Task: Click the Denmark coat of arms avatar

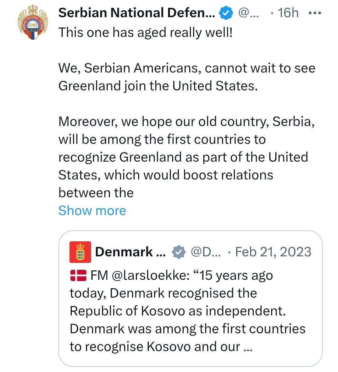Action: pyautogui.click(x=80, y=252)
